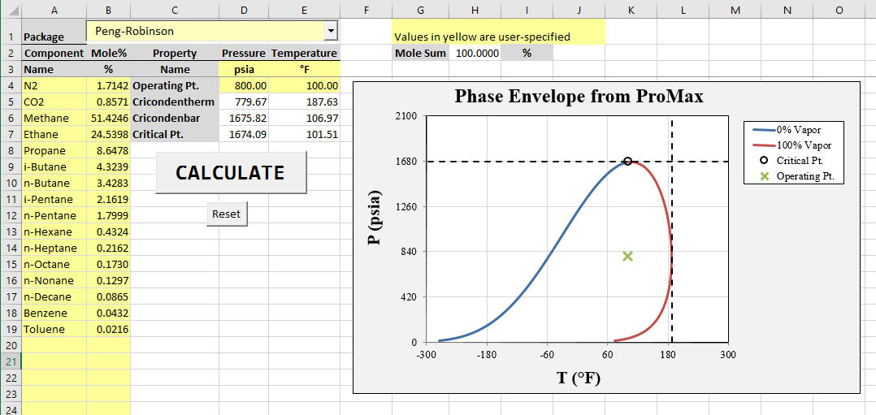Image resolution: width=876 pixels, height=415 pixels.
Task: Select the mole% value 4.3239
Action: click(x=108, y=167)
